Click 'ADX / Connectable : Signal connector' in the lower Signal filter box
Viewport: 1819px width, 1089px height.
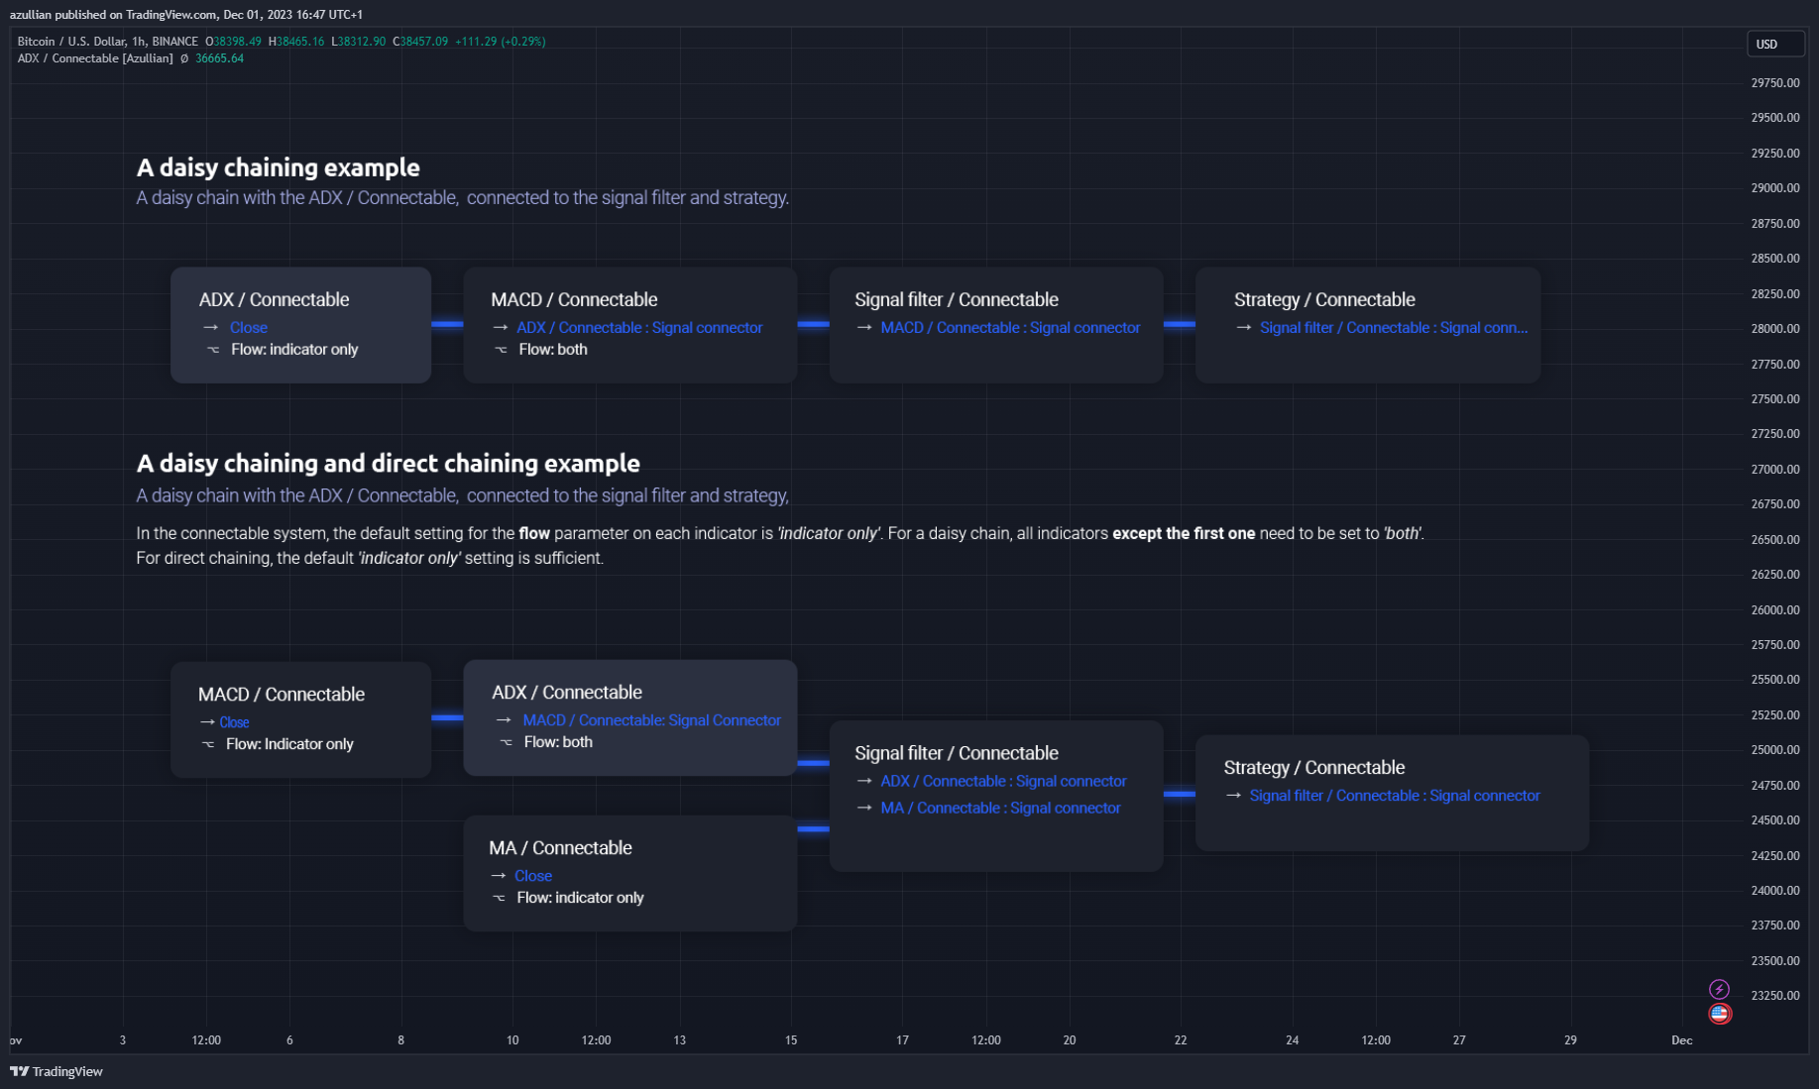tap(1003, 781)
